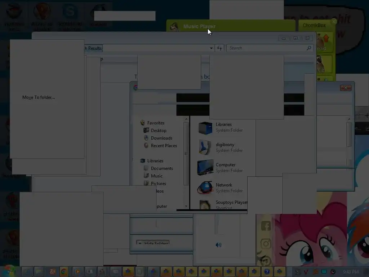Click the monitor icon in system tray
Image resolution: width=369 pixels, height=277 pixels.
pos(324,272)
